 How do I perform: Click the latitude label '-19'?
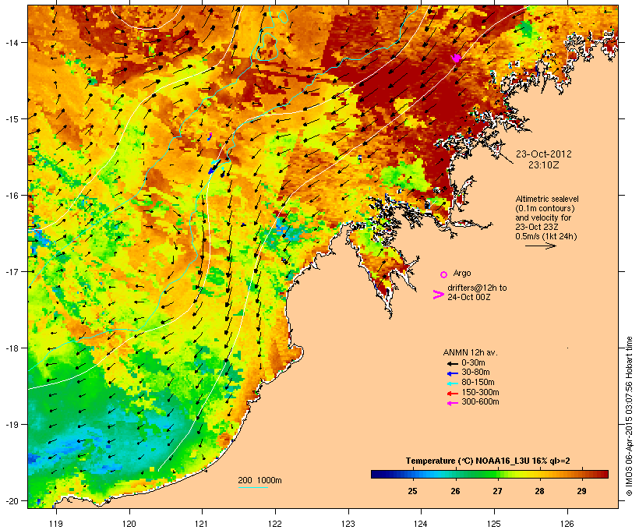(11, 425)
